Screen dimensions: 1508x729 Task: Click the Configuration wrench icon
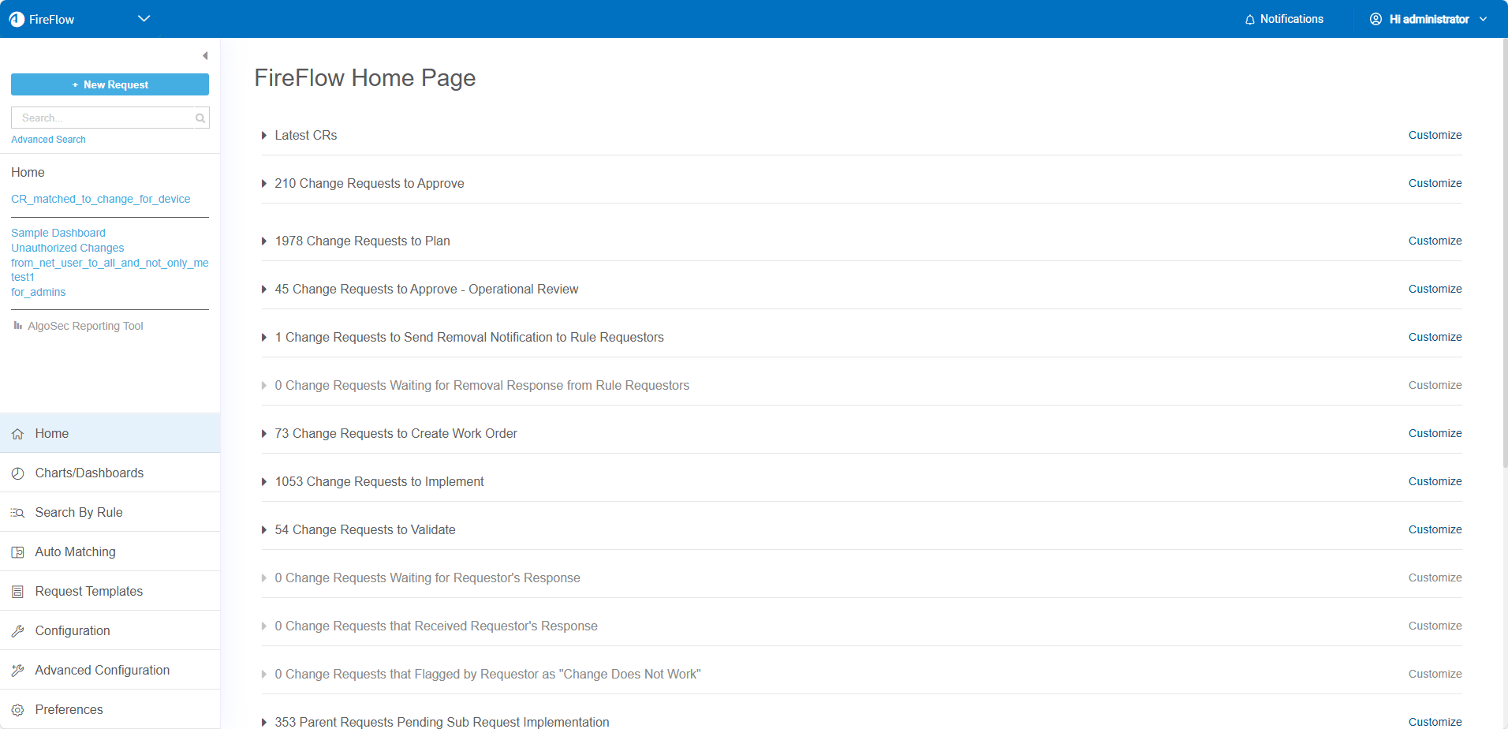click(17, 631)
